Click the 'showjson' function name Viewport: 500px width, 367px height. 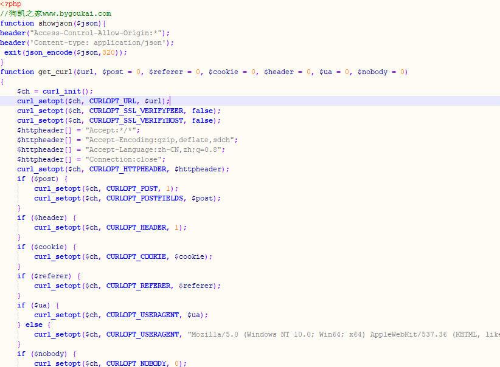(55, 23)
